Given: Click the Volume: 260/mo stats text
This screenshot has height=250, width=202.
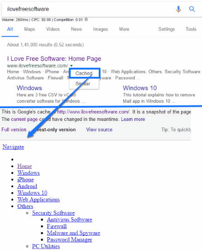Looking at the screenshot, I should pyautogui.click(x=15, y=20).
